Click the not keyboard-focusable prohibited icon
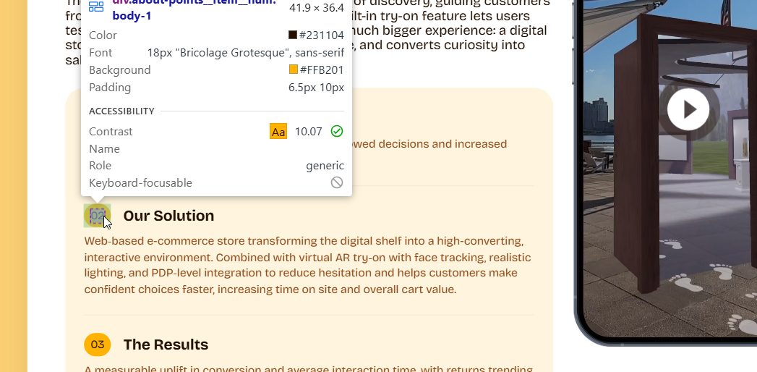This screenshot has height=372, width=757. pos(336,182)
